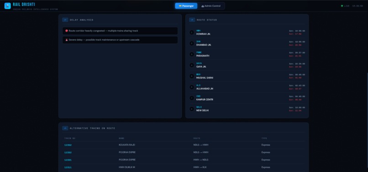Click the NEW DELHI station name
The image size is (368, 172).
[202, 111]
